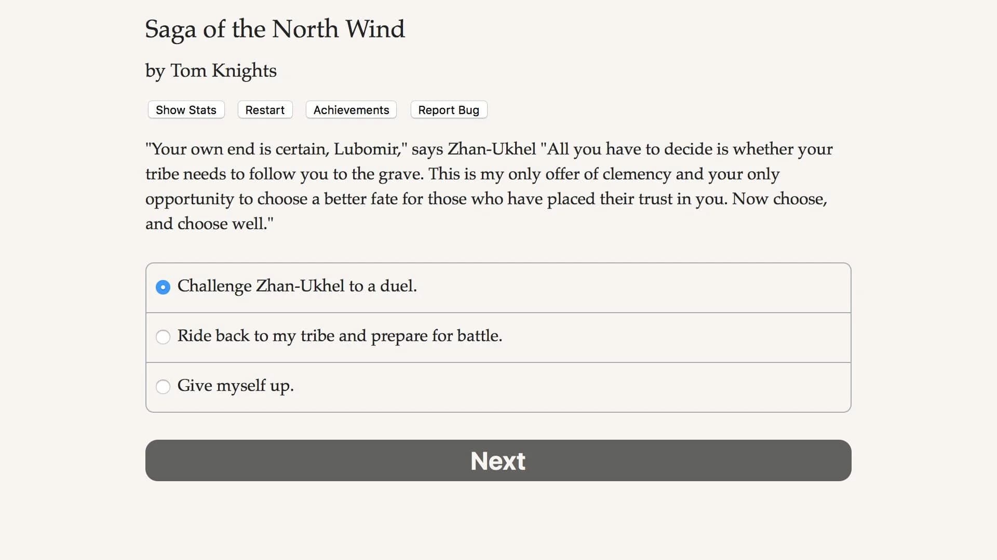Click Show Stats to check character attributes
This screenshot has height=560, width=997.
coord(185,109)
